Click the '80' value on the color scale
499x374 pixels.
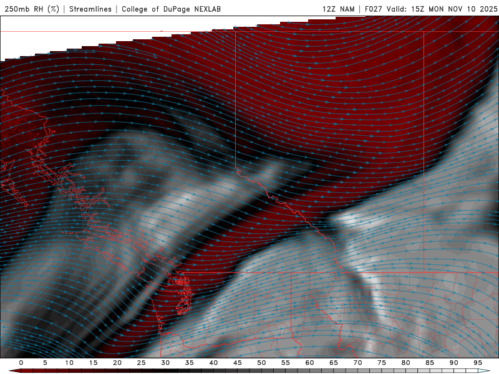405,363
